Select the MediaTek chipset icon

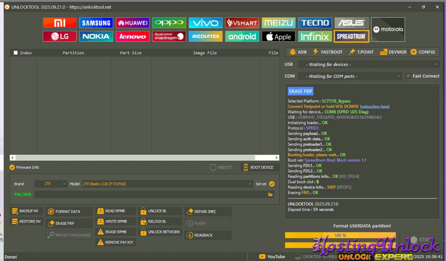[x=206, y=37]
